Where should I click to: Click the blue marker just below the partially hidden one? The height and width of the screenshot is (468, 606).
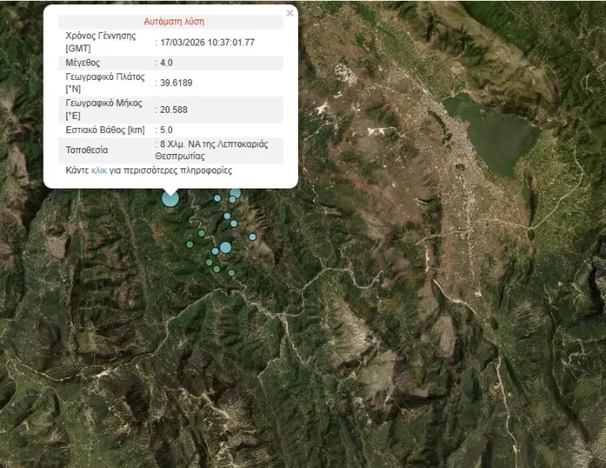point(232,200)
